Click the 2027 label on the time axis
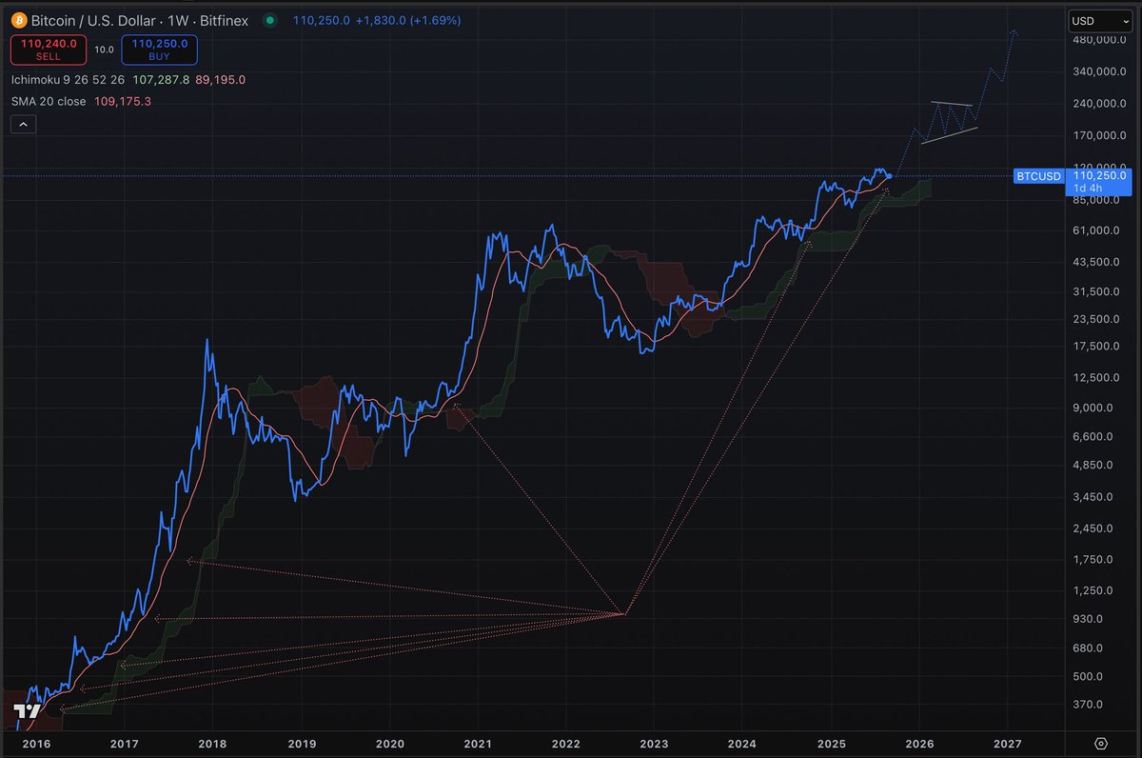 point(1007,743)
